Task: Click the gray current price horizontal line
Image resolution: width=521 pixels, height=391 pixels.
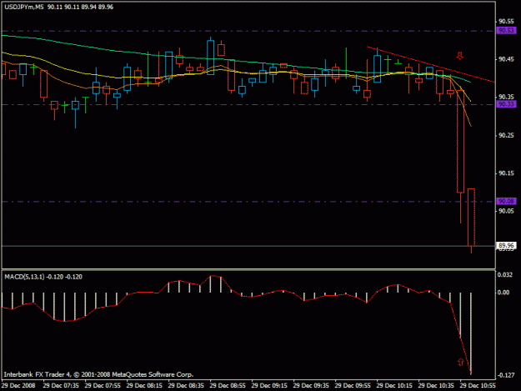Action: (248, 246)
